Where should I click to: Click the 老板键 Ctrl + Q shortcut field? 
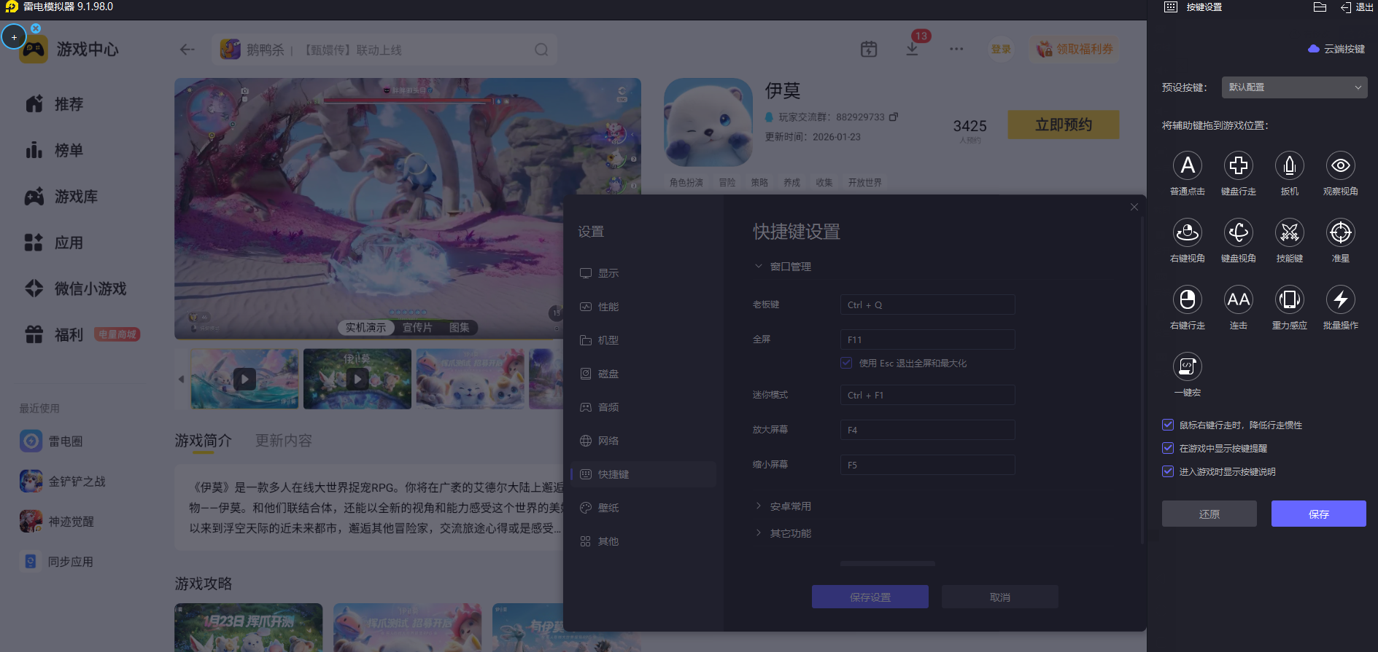tap(927, 305)
